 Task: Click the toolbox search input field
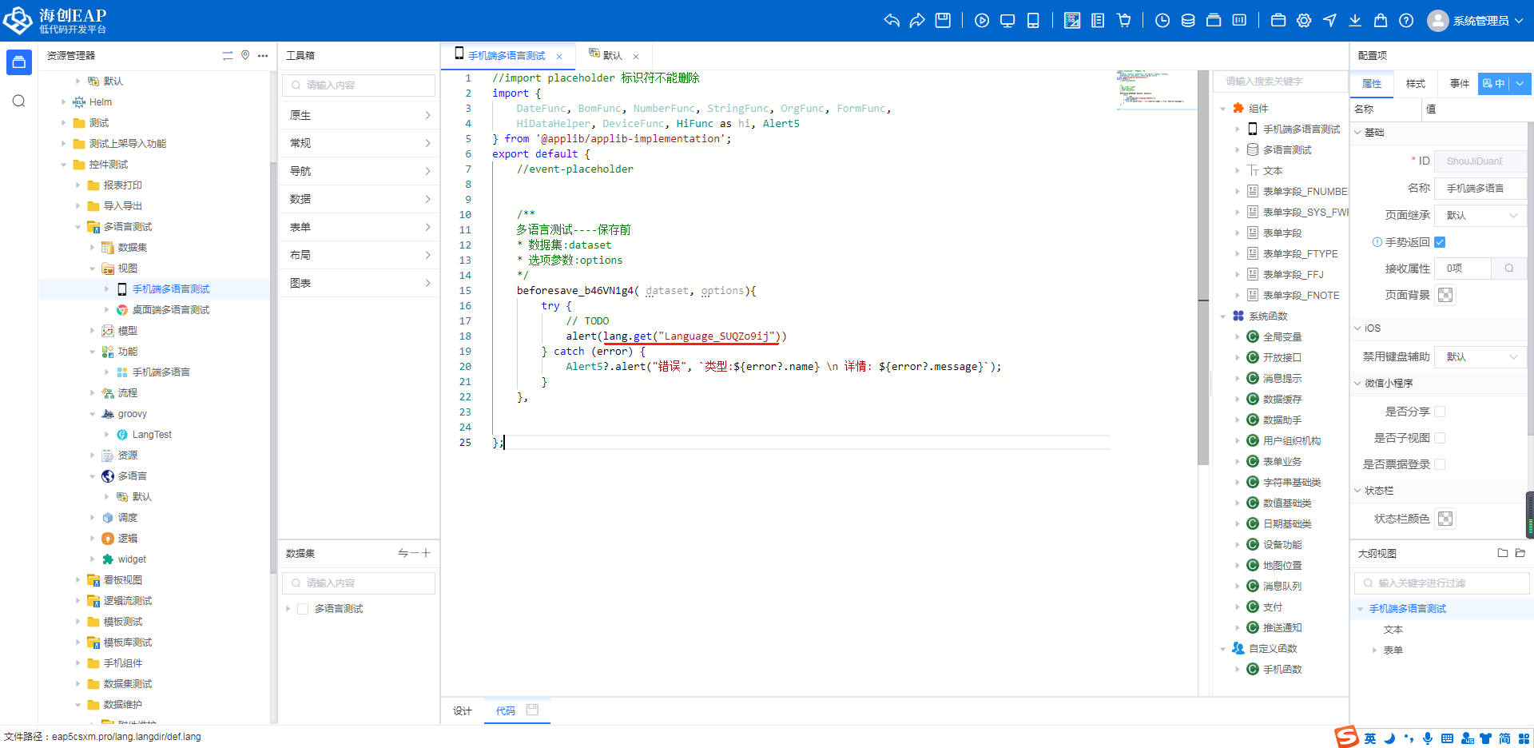pyautogui.click(x=359, y=86)
